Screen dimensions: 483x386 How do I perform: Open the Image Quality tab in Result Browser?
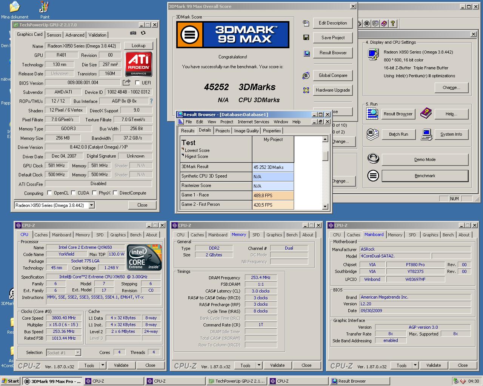click(246, 131)
